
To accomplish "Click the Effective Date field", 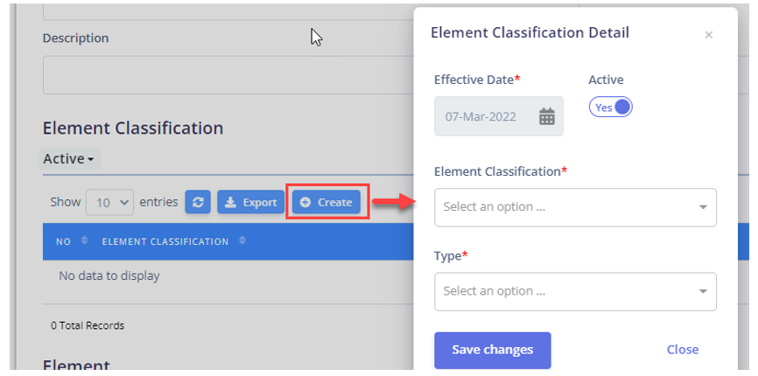I will [x=498, y=116].
